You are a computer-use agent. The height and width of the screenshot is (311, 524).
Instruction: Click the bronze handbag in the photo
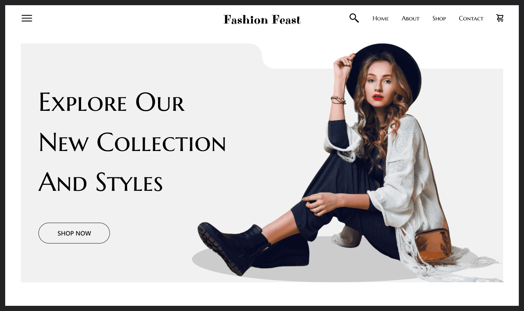pos(433,247)
